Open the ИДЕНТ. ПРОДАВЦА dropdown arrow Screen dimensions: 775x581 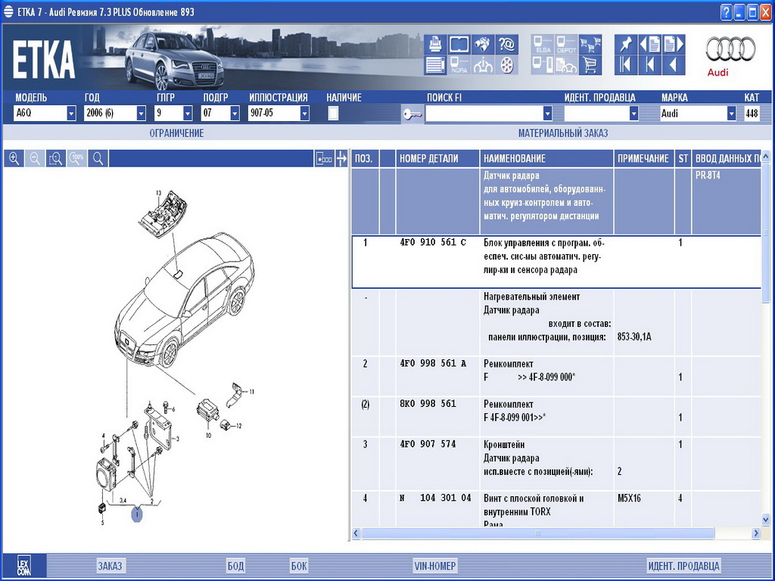point(633,113)
